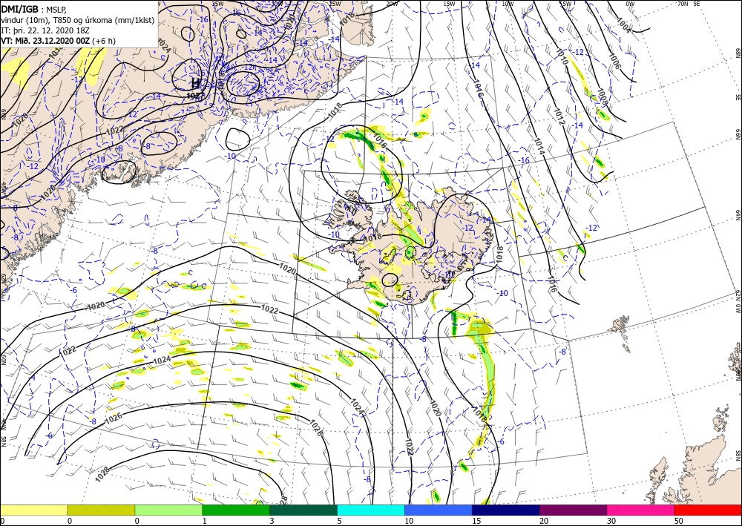The image size is (742, 526).
Task: Click the "30" legend scale value
Action: click(611, 521)
